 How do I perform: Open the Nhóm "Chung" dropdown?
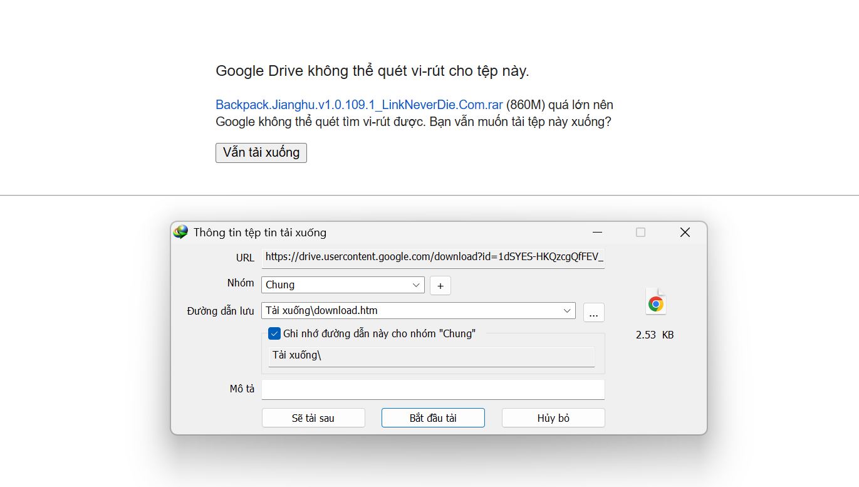[x=343, y=285]
